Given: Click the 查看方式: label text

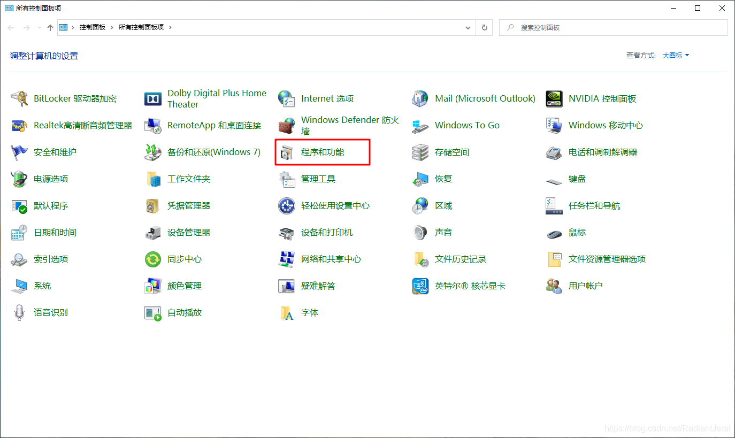Looking at the screenshot, I should (x=641, y=55).
